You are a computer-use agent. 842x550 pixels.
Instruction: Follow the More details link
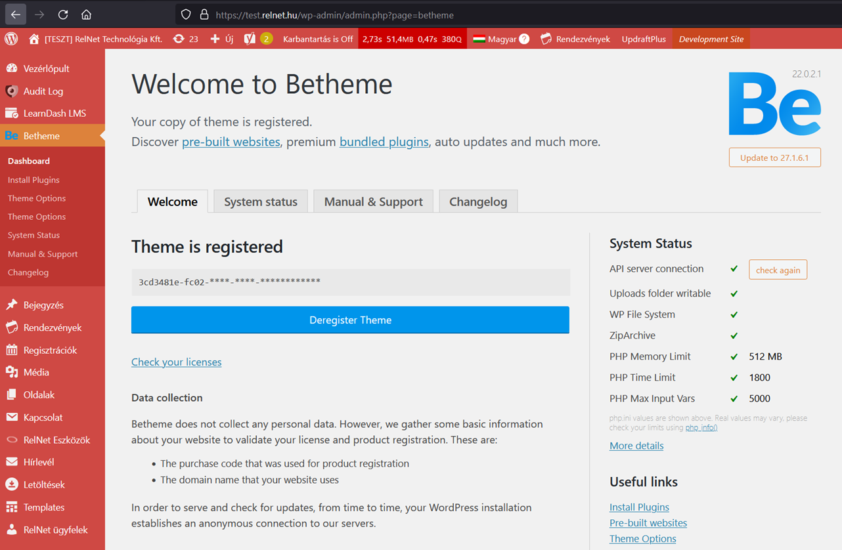click(x=636, y=446)
